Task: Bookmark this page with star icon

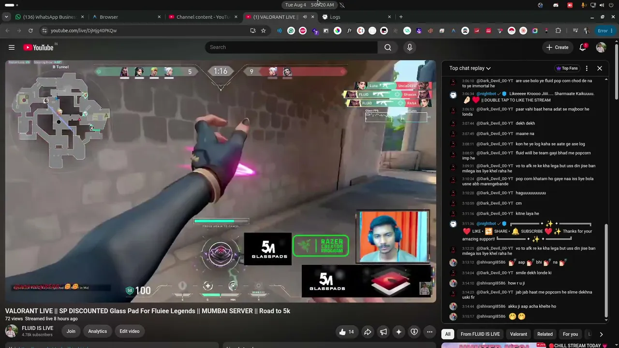Action: coord(263,30)
